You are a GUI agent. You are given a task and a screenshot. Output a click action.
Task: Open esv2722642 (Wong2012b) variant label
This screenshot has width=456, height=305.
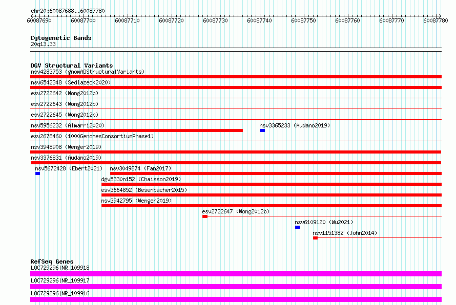point(65,93)
